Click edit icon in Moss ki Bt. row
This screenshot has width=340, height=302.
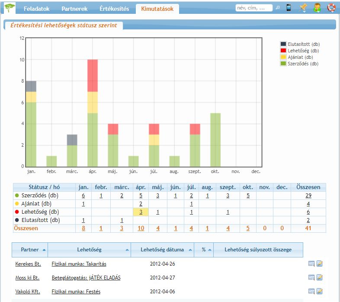320,277
